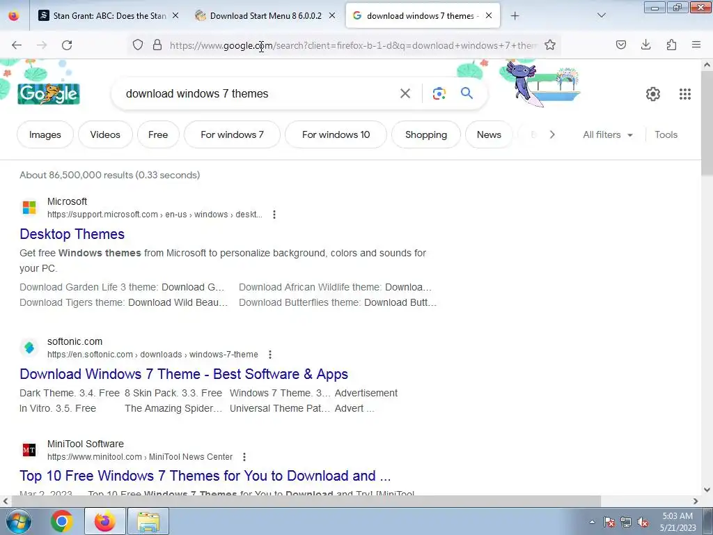Open more options for Microsoft result
The image size is (713, 535).
274,215
